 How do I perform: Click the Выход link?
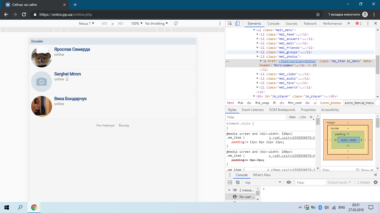[124, 125]
